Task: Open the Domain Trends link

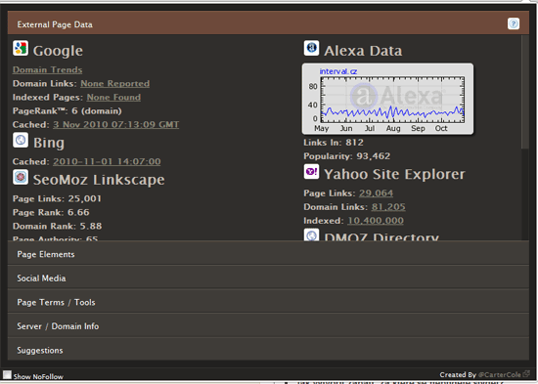Action: (47, 70)
